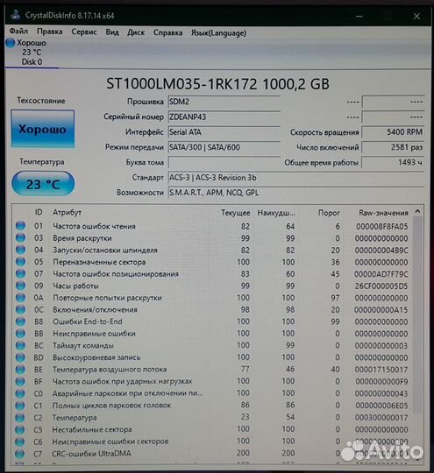
Task: Click the status orb for attribute 0A
Action: pos(20,298)
